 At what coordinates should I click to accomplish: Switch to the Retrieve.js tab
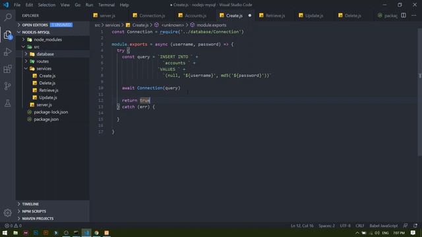click(275, 16)
